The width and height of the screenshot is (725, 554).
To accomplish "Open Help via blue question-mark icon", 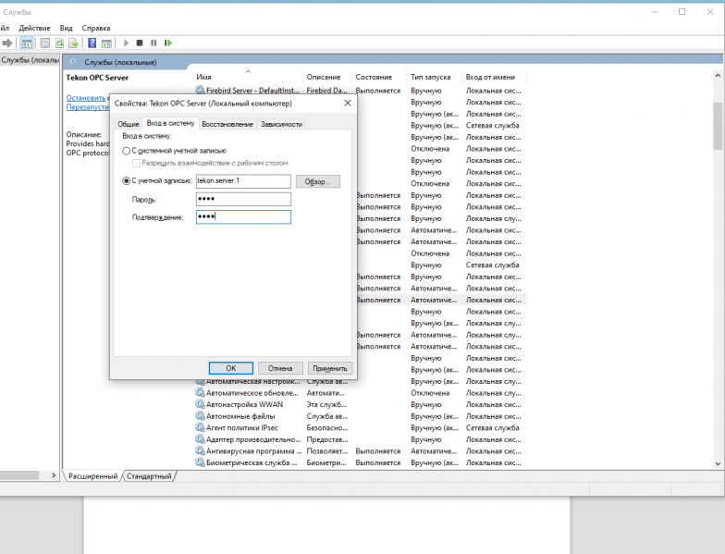I will 92,43.
